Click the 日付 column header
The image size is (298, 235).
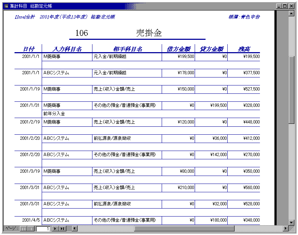click(29, 49)
